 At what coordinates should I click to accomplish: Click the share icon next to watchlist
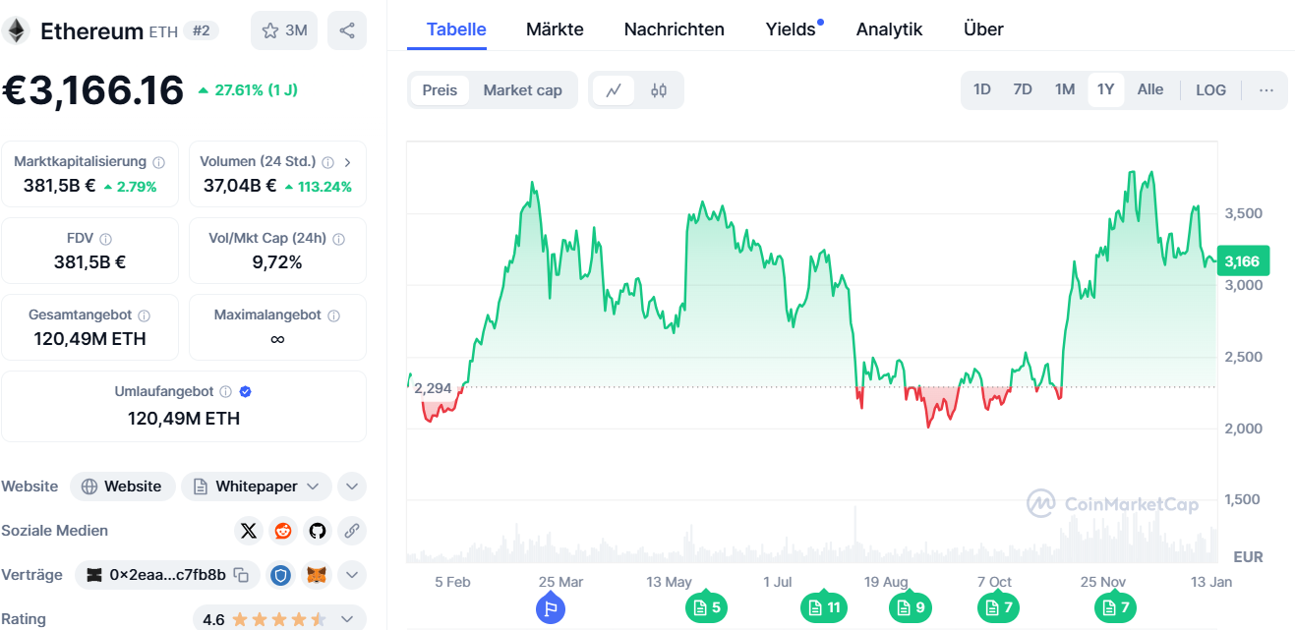(x=346, y=30)
